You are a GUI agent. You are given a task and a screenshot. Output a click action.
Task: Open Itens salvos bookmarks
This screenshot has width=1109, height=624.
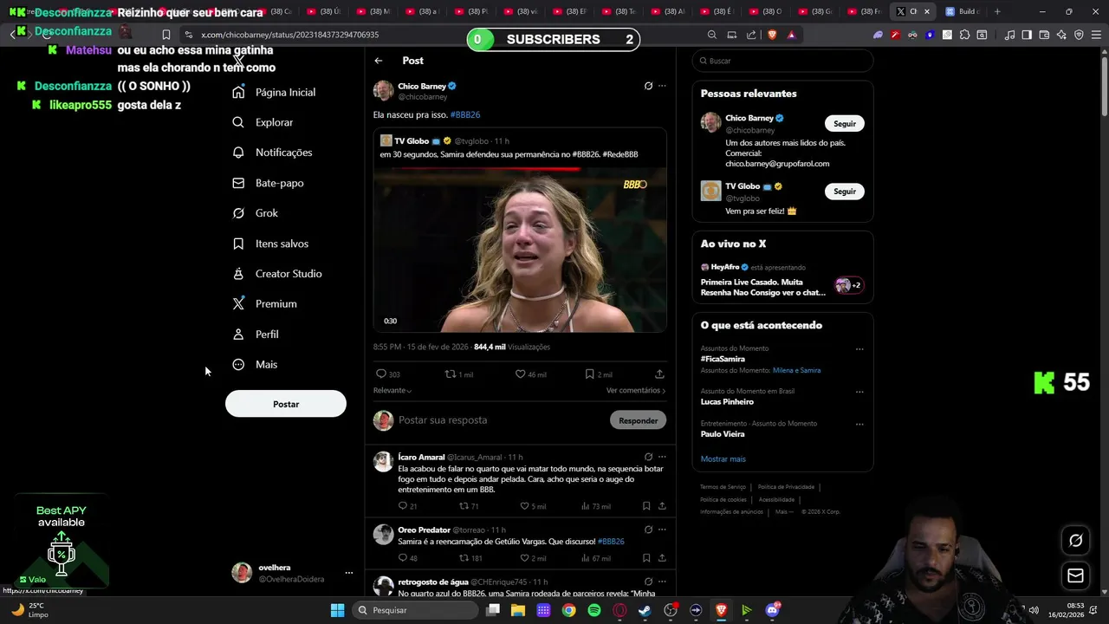click(270, 244)
